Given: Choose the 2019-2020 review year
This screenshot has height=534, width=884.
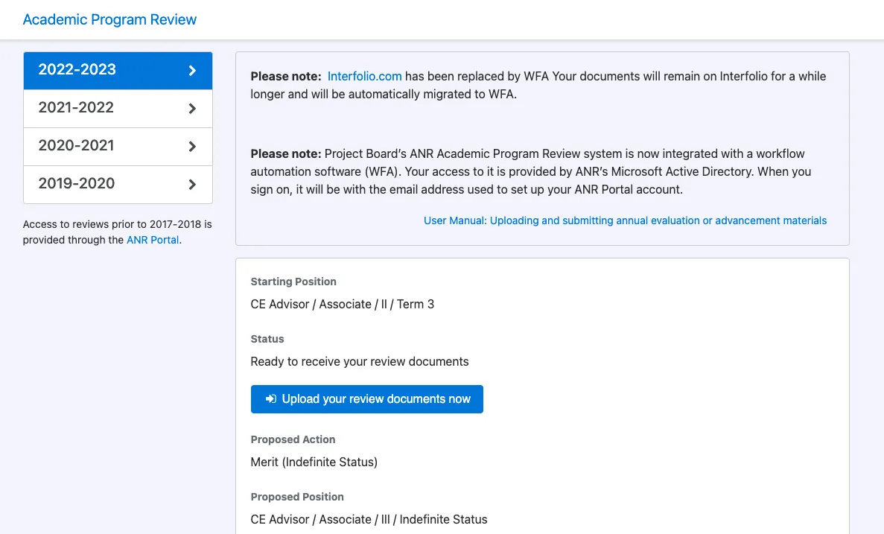Looking at the screenshot, I should coord(76,184).
